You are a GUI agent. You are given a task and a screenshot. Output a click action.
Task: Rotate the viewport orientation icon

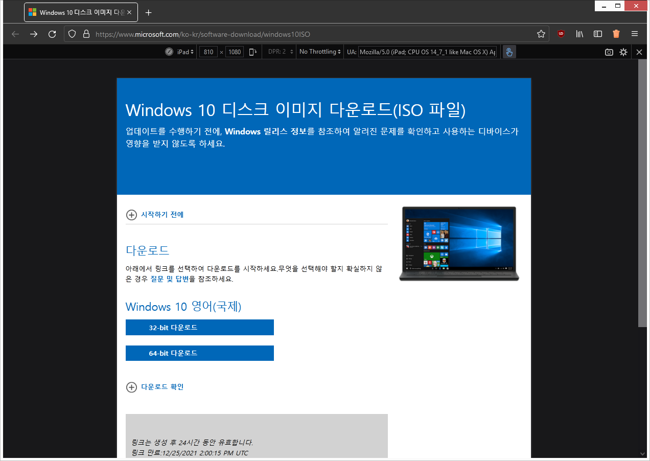[x=253, y=52]
